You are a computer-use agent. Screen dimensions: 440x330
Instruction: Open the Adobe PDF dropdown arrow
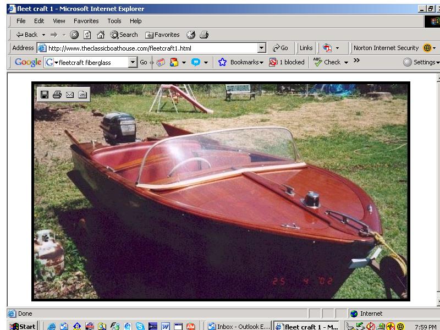coord(337,48)
